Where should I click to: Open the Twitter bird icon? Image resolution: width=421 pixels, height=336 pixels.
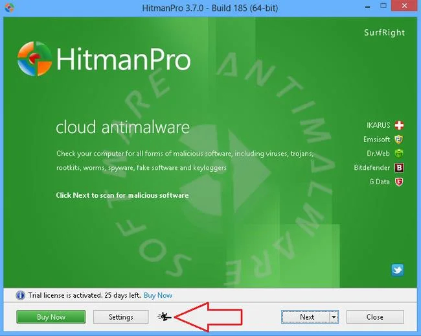398,270
